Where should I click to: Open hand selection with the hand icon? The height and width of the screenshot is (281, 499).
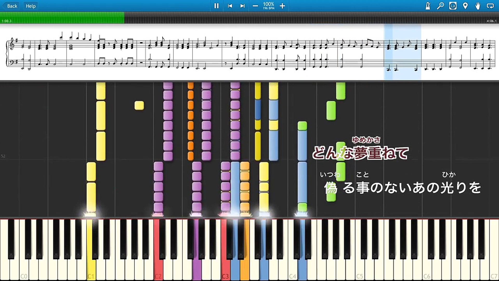coord(478,6)
